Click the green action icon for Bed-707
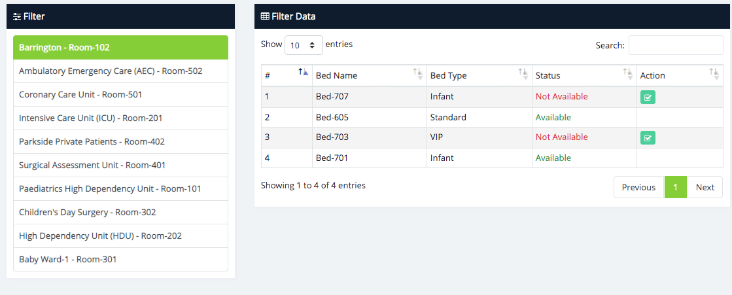This screenshot has width=732, height=295. pyautogui.click(x=648, y=97)
